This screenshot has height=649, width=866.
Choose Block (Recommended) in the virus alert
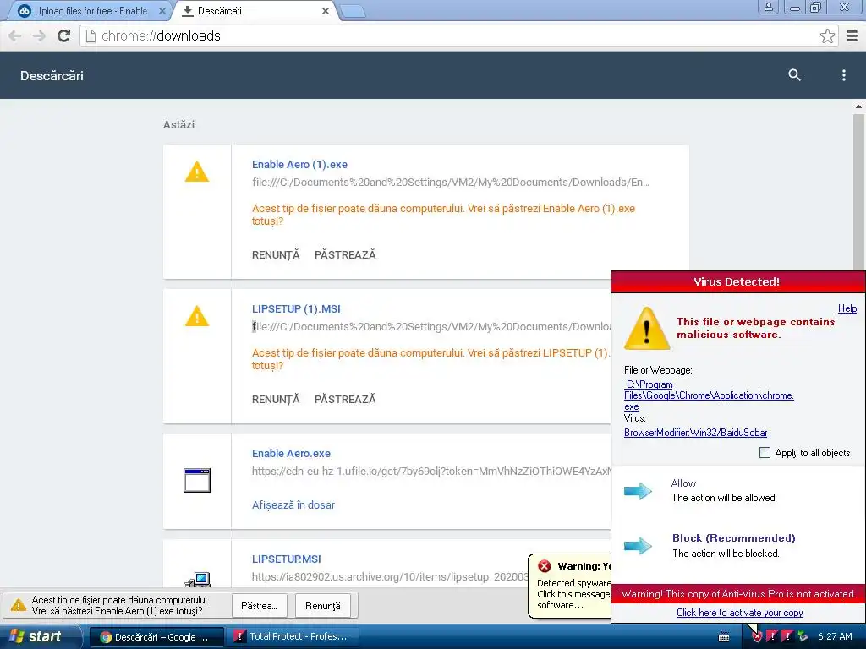733,538
